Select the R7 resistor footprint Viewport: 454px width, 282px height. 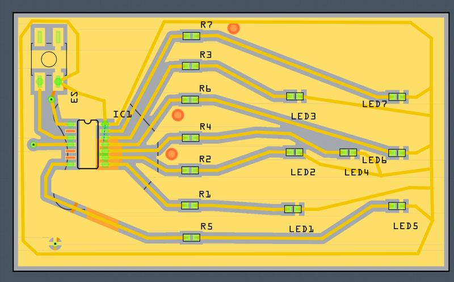191,36
